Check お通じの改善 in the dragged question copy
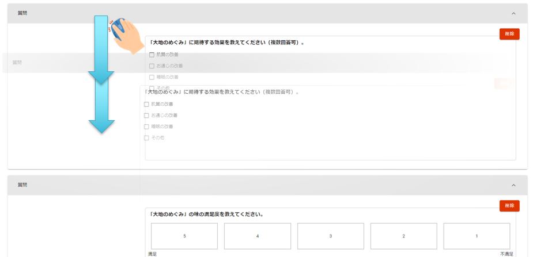Image resolution: width=537 pixels, height=257 pixels. (146, 115)
